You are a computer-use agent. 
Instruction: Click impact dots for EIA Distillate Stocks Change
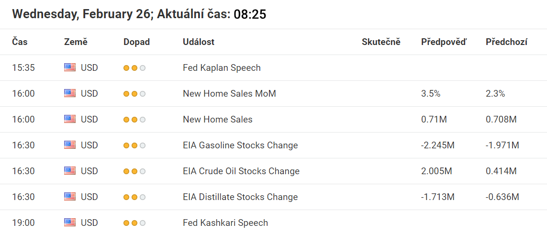(x=134, y=197)
